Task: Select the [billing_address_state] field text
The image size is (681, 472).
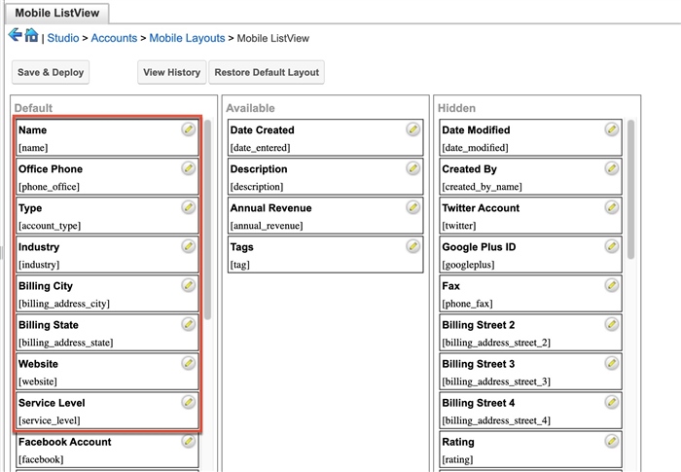Action: 65,343
